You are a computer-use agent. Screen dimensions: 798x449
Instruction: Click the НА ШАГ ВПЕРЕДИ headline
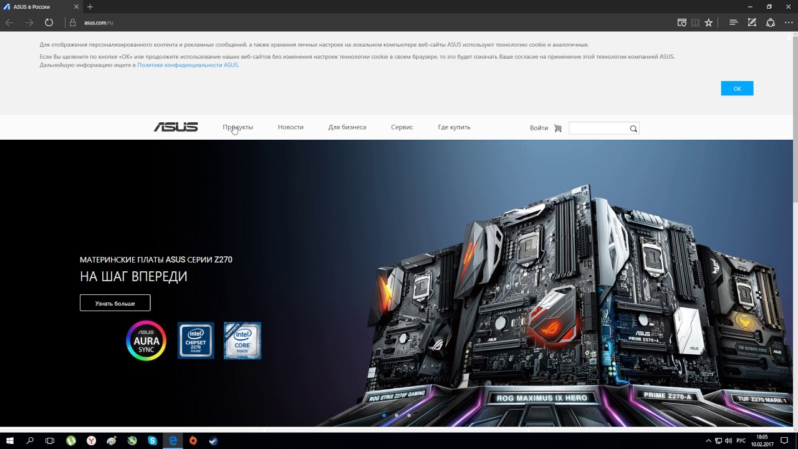click(133, 276)
